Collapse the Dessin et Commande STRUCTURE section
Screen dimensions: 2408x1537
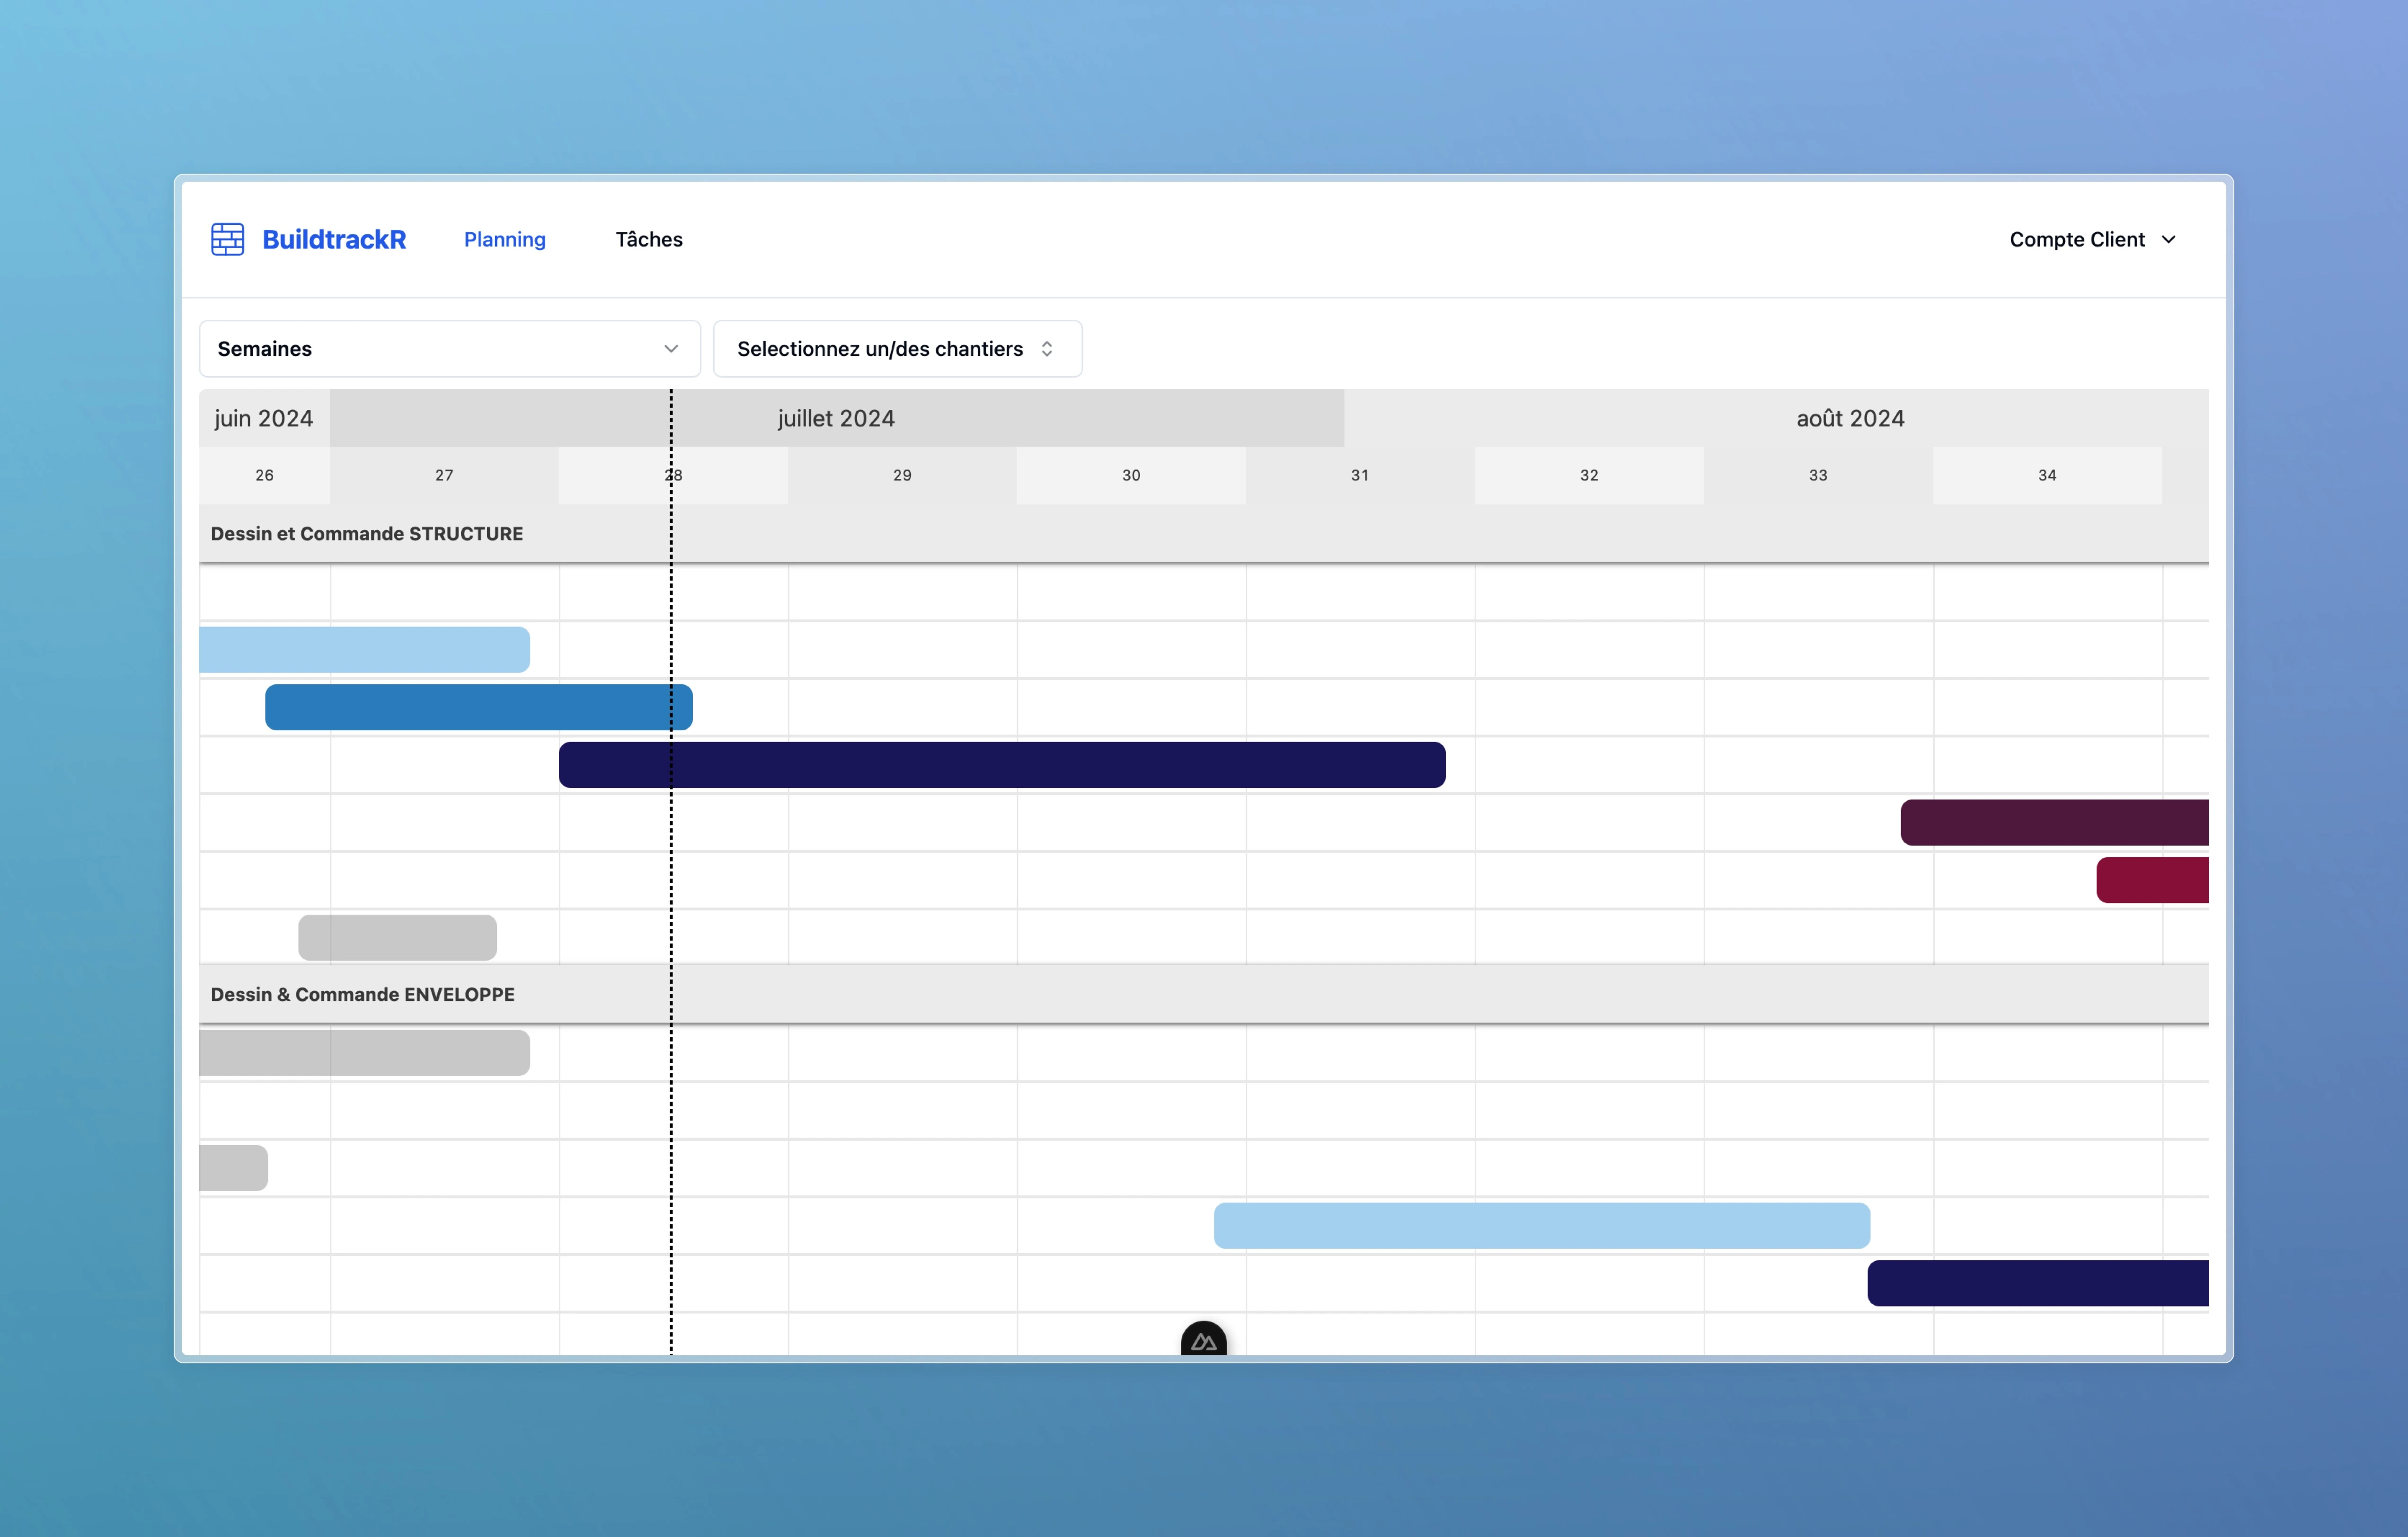point(366,534)
